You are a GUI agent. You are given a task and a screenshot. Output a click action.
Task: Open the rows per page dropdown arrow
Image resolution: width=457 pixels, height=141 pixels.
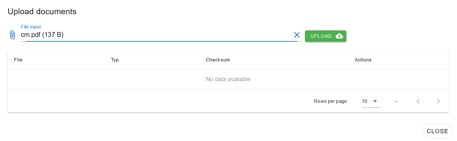(375, 101)
